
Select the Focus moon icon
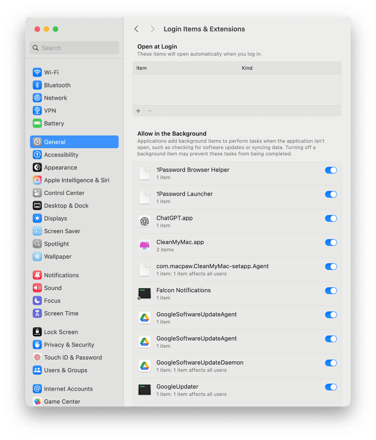point(37,301)
